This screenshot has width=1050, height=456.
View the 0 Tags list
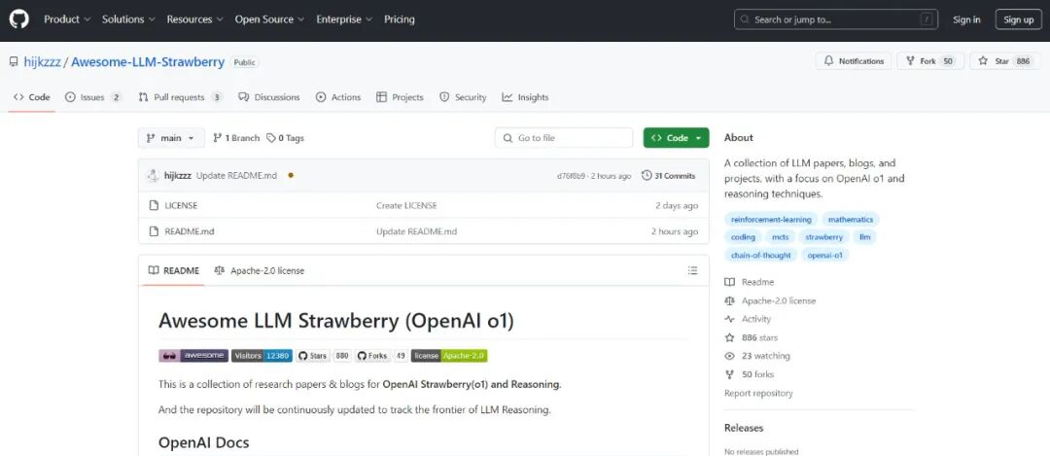tap(285, 138)
